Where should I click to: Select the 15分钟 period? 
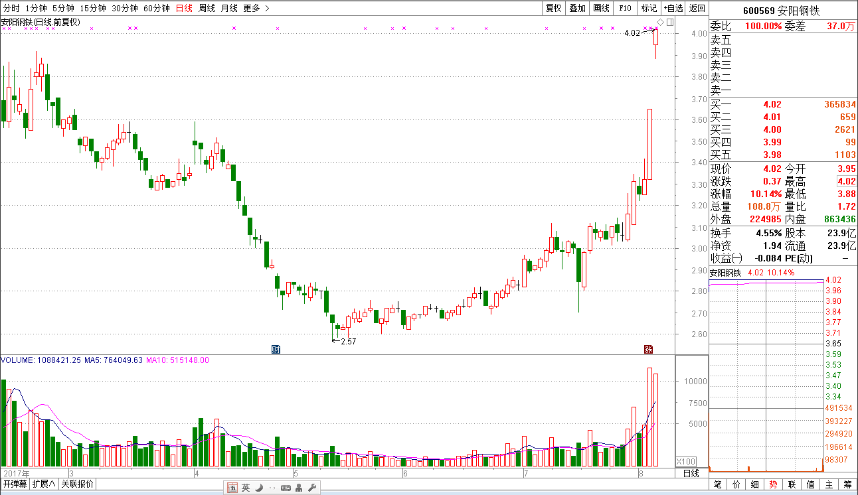[x=93, y=8]
